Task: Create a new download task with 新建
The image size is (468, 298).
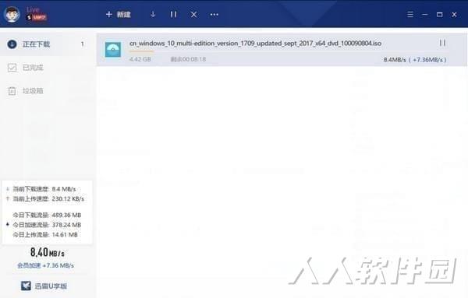Action: click(119, 14)
